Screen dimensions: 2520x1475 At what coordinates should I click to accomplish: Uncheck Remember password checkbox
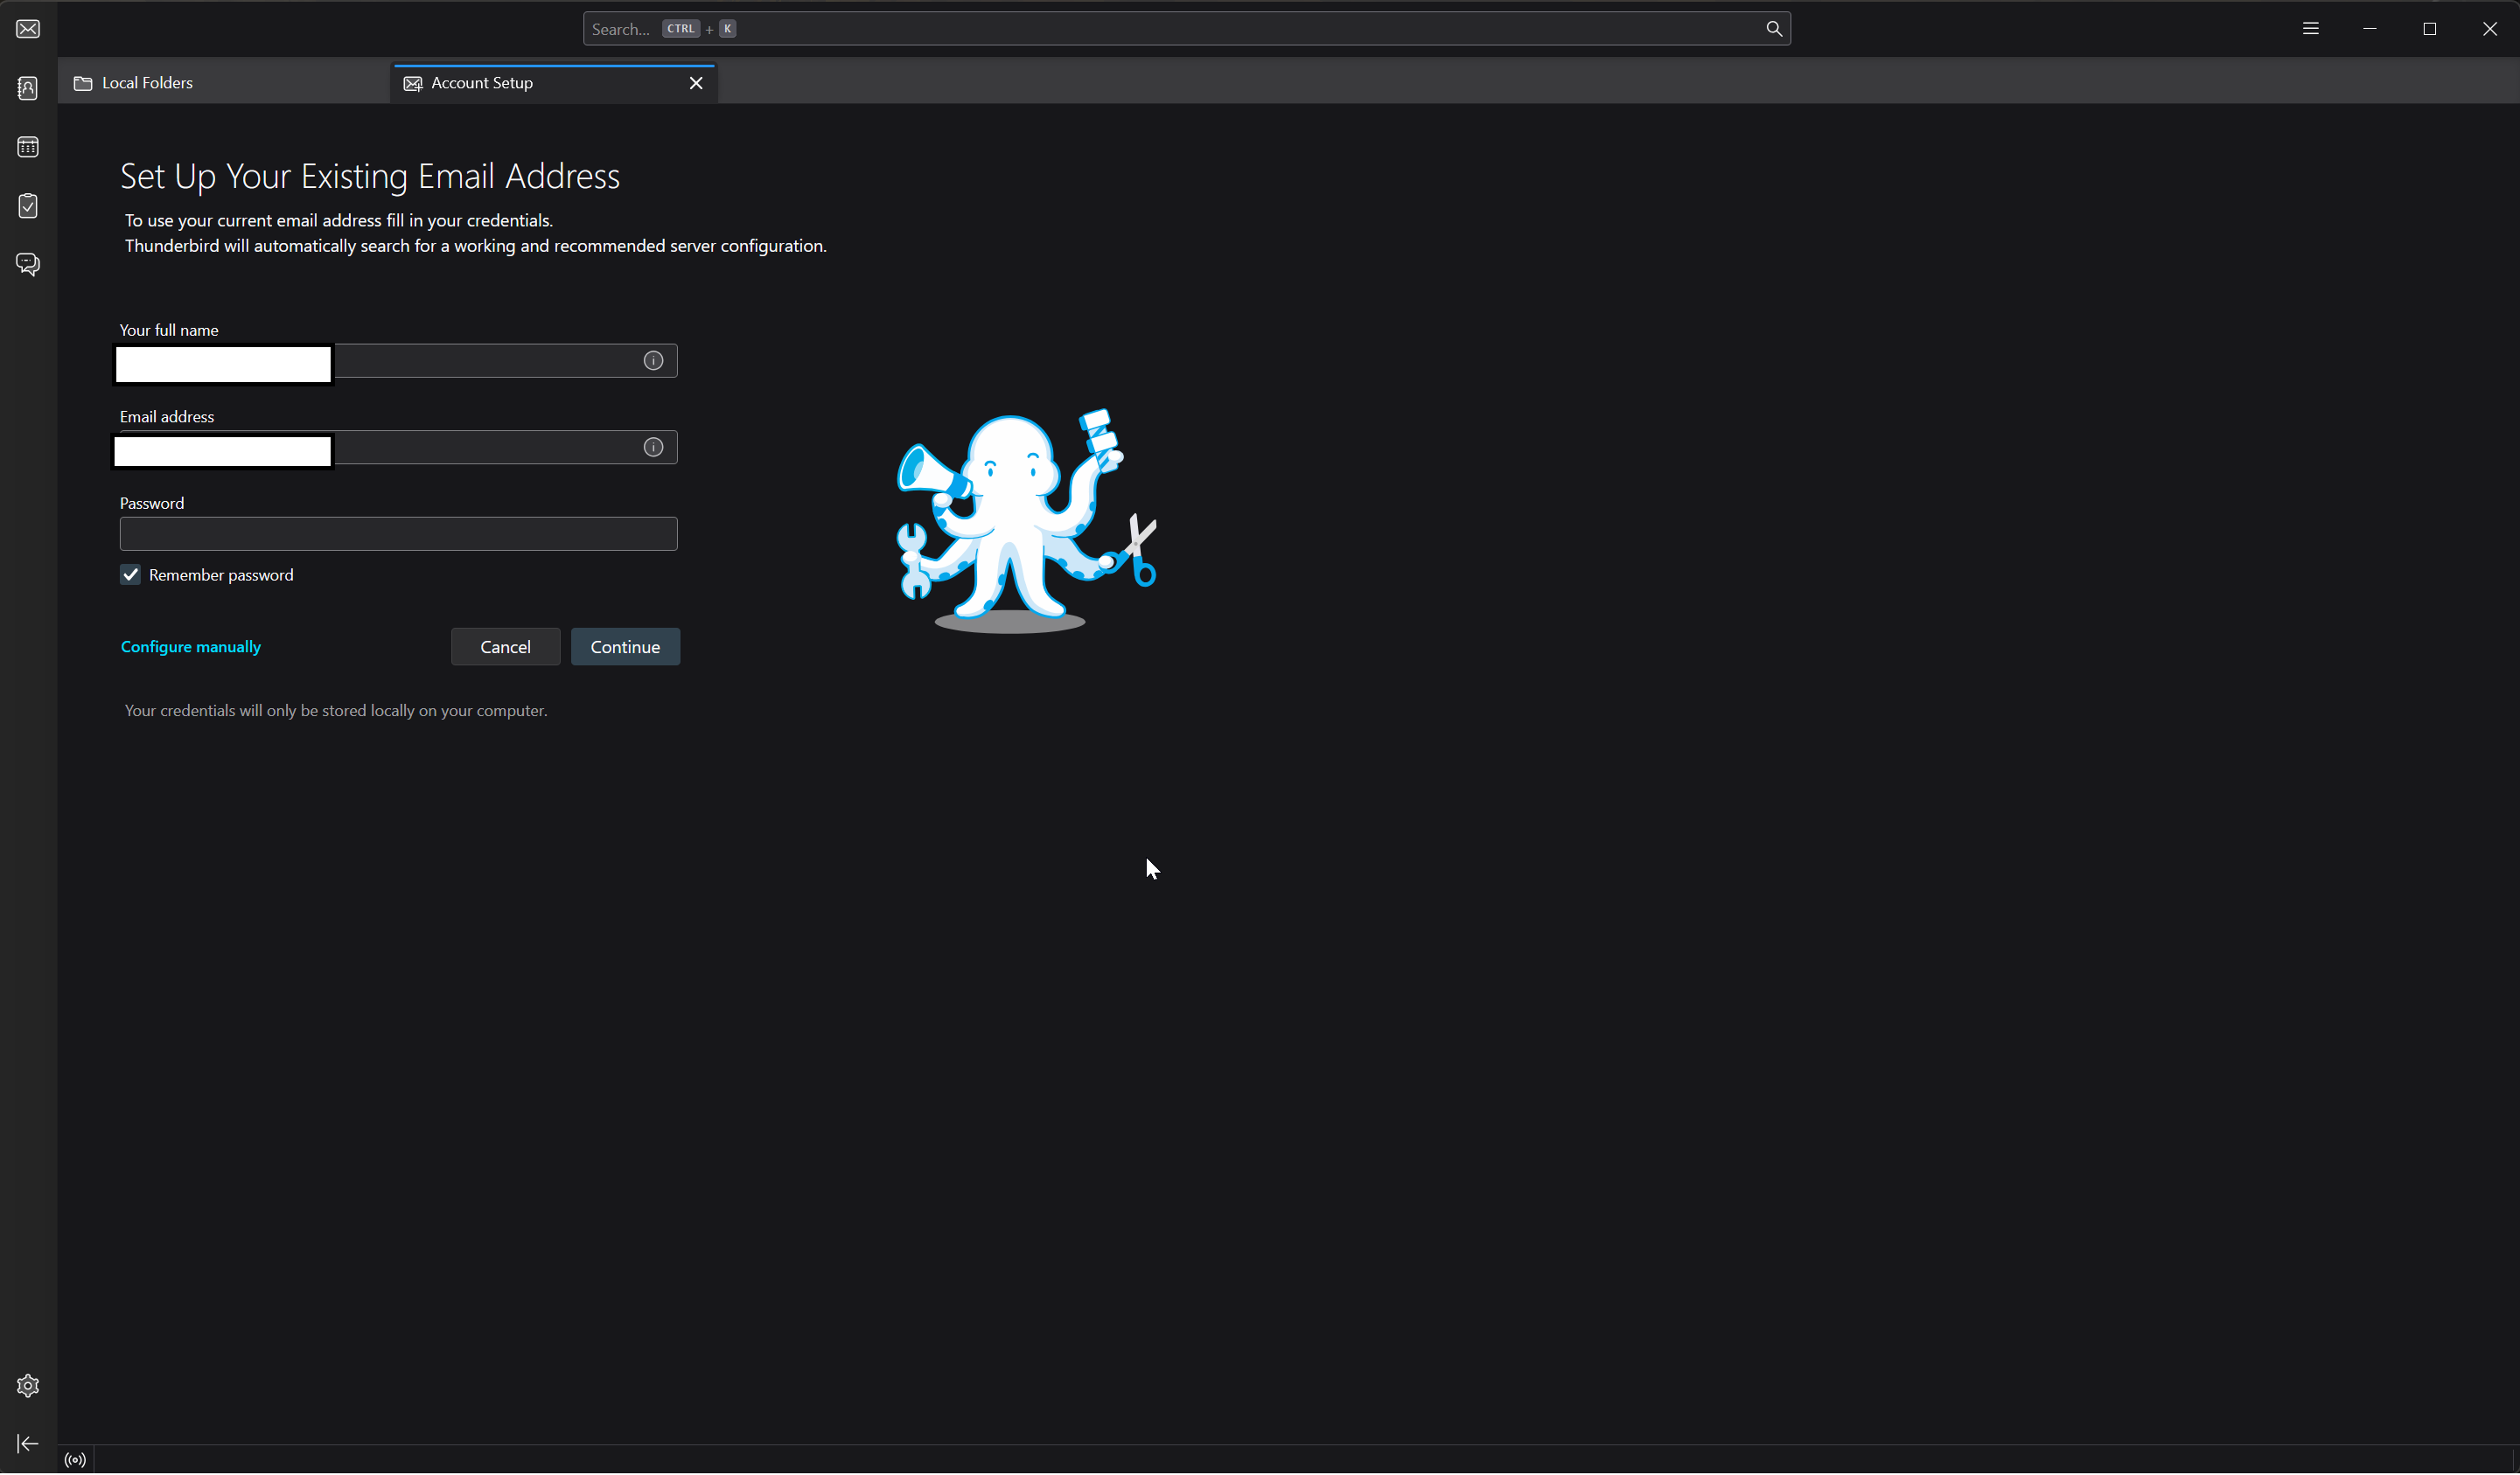click(x=131, y=574)
